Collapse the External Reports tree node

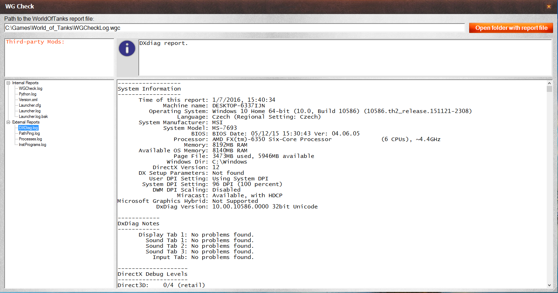(8, 122)
